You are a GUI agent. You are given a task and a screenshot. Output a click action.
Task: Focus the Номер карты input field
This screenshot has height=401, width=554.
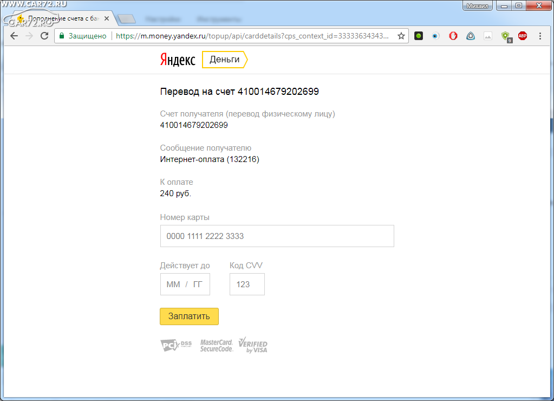(277, 236)
